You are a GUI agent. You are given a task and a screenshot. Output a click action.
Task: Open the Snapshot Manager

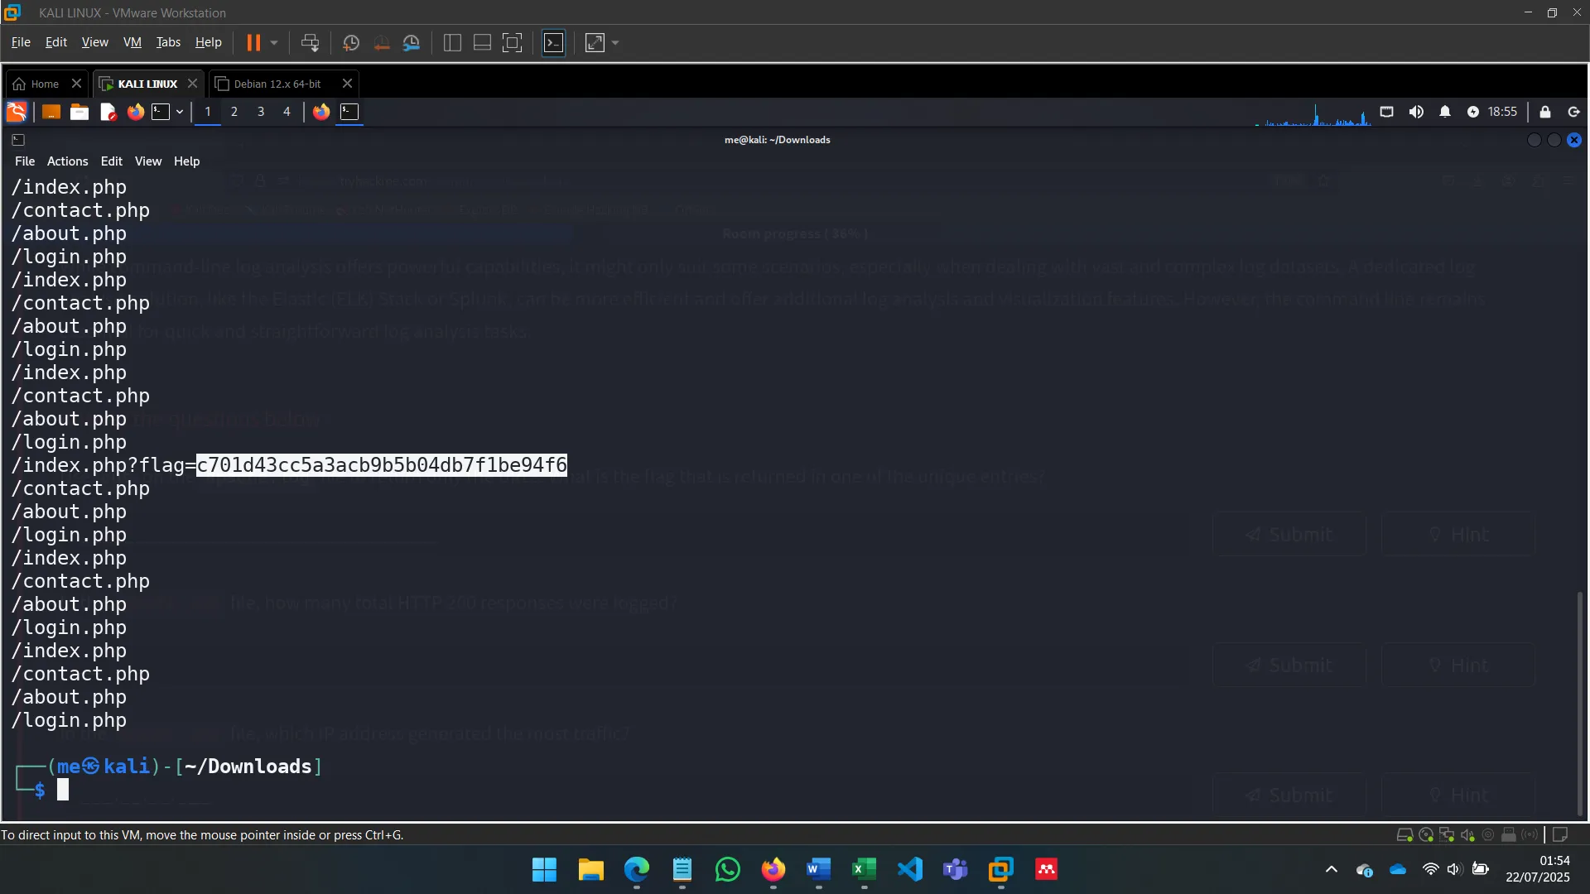pyautogui.click(x=412, y=42)
